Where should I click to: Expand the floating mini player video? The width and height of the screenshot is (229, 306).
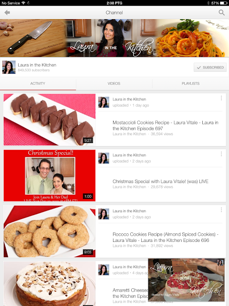[x=187, y=280]
